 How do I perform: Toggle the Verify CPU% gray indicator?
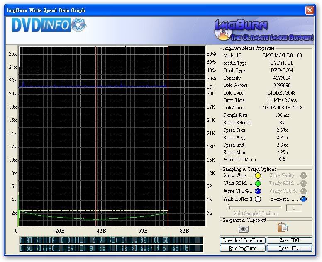[303, 191]
